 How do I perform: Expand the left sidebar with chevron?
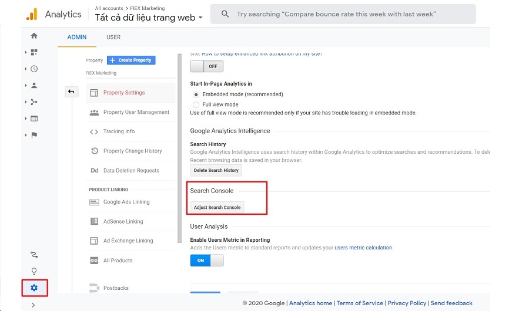pos(34,305)
